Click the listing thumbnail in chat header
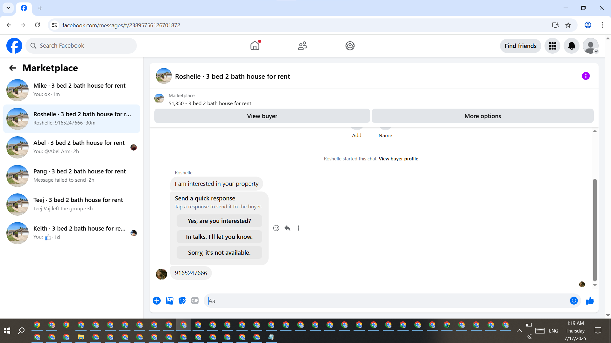Viewport: 611px width, 343px height. [x=164, y=76]
